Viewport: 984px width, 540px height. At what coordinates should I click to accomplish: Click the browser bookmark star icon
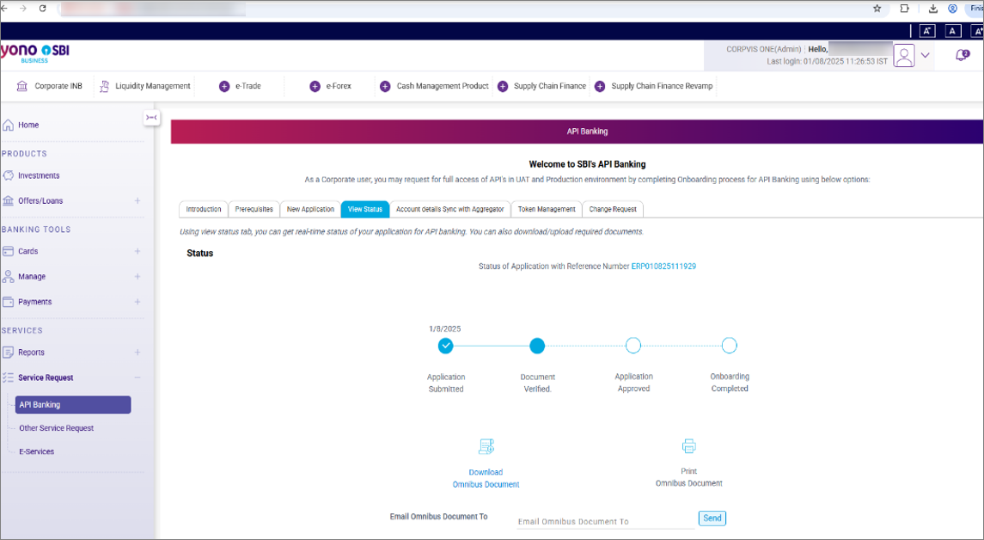pos(877,9)
